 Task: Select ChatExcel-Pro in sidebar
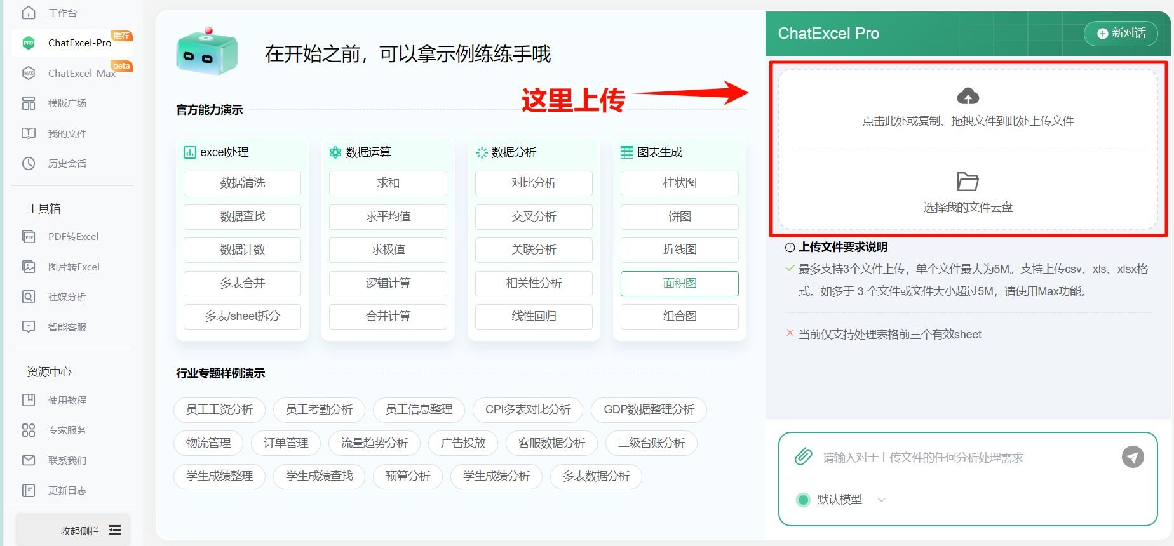click(x=79, y=43)
